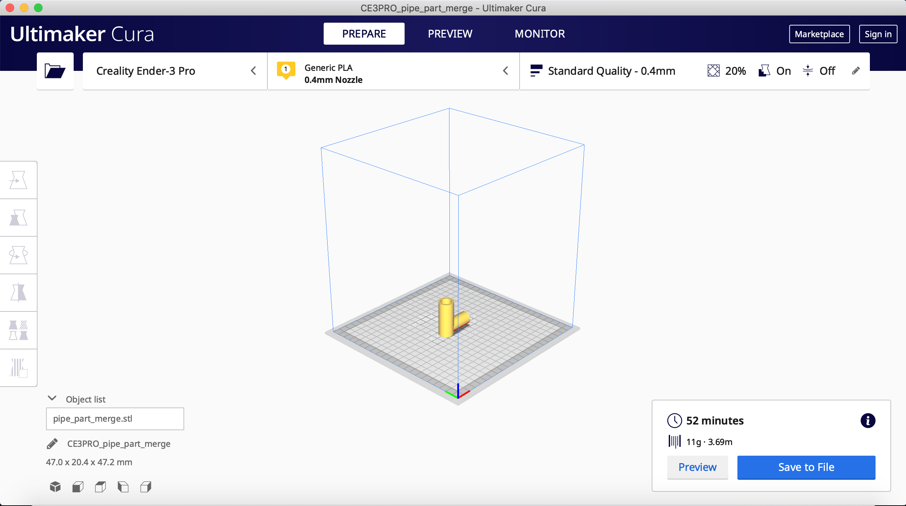
Task: Click Save to File button
Action: (x=806, y=467)
